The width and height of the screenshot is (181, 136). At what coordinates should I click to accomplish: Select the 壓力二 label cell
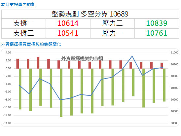[112, 23]
